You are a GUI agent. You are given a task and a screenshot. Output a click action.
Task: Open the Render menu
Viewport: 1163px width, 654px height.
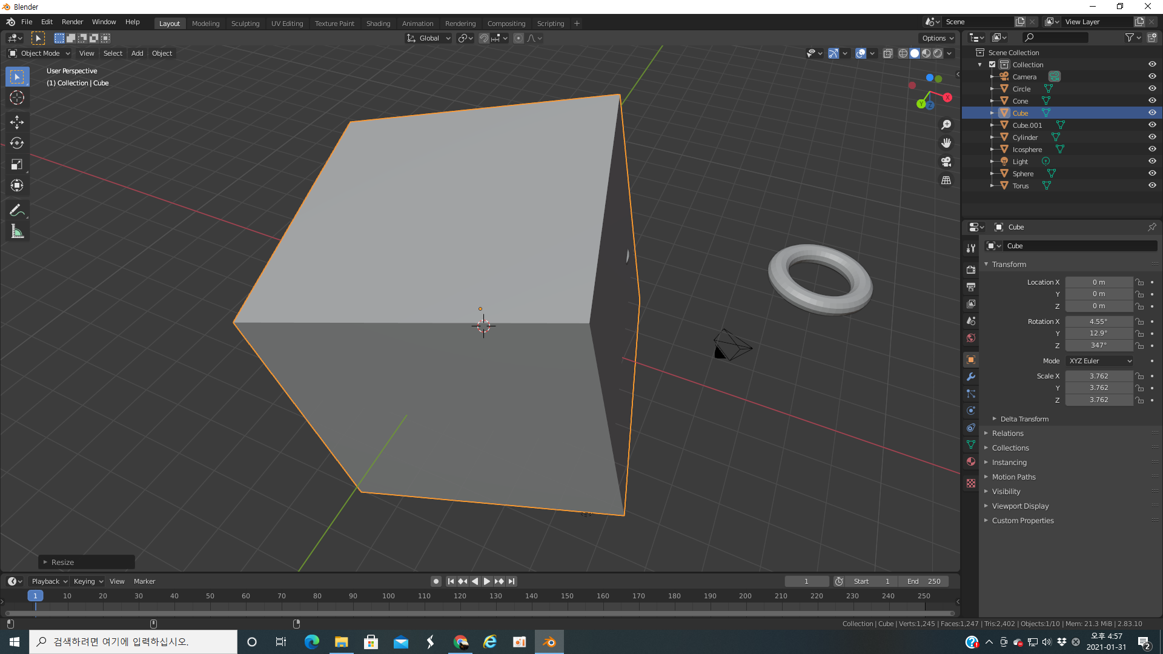click(x=72, y=22)
